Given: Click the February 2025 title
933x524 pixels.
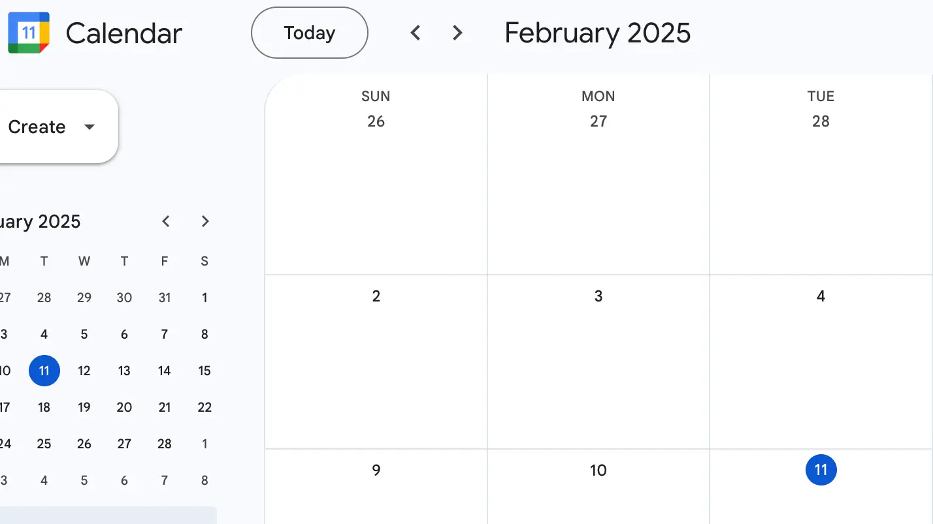Looking at the screenshot, I should (597, 33).
